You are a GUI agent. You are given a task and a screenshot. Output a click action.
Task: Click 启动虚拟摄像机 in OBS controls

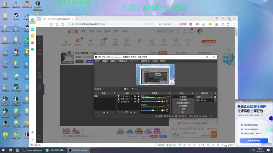point(183,103)
